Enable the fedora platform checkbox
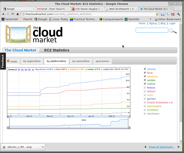184x153 pixels. [145, 87]
